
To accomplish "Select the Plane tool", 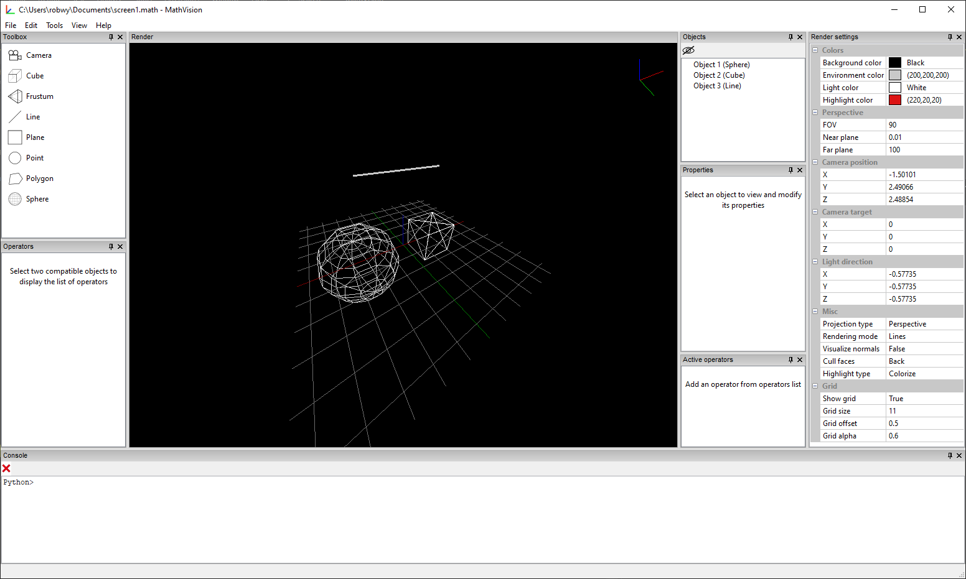I will pyautogui.click(x=35, y=137).
